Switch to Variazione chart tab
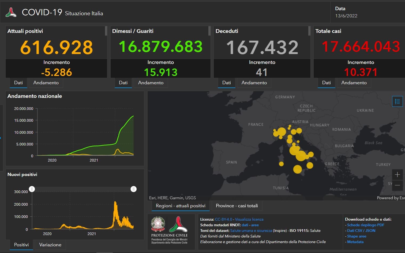The width and height of the screenshot is (405, 253). click(50, 245)
